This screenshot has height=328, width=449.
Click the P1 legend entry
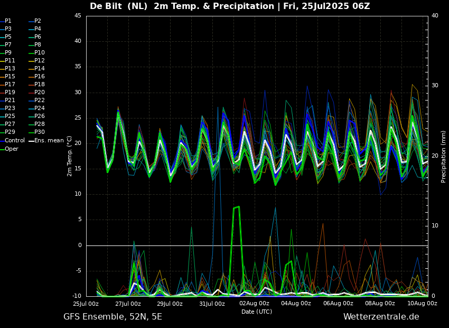click(x=8, y=21)
